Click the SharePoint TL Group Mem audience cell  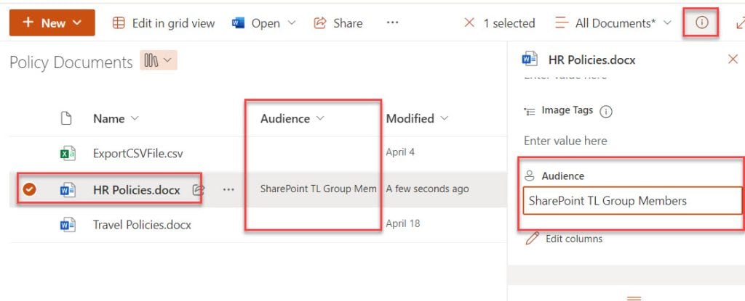pyautogui.click(x=319, y=189)
